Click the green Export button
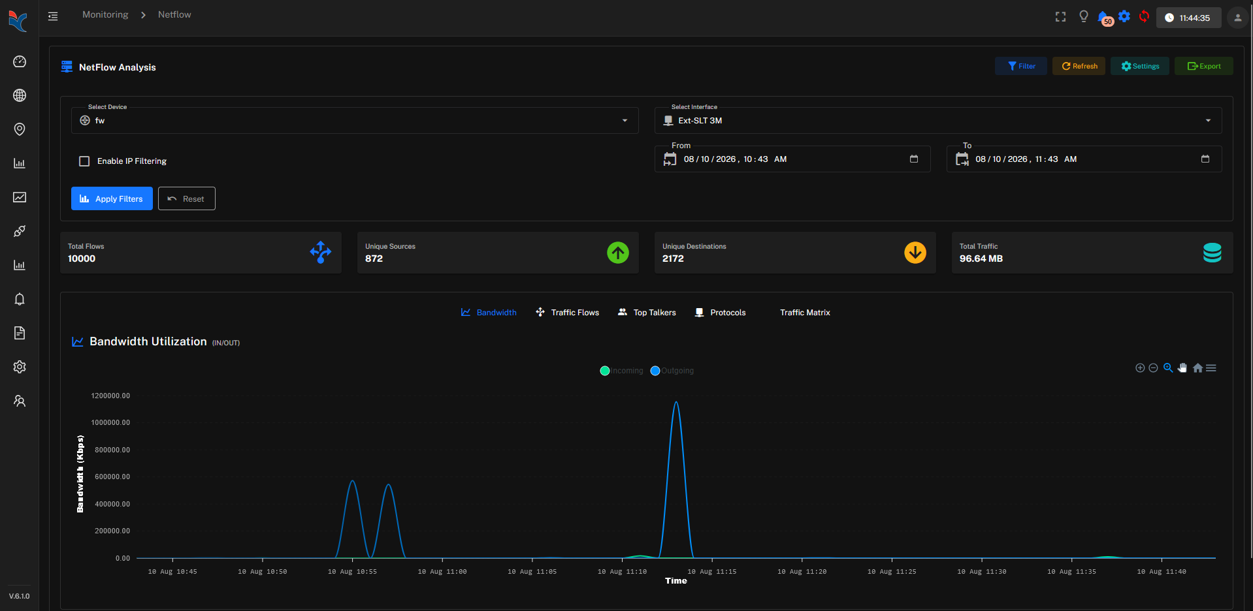Viewport: 1253px width, 611px height. point(1204,66)
